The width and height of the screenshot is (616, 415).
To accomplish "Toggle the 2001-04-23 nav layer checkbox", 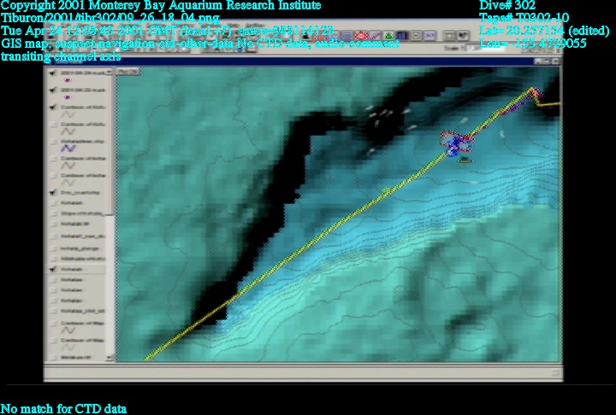I will point(55,90).
